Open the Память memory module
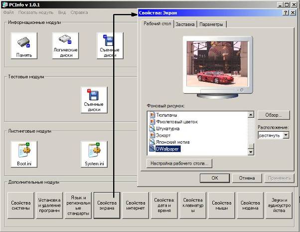The width and height of the screenshot is (300, 232). click(23, 45)
